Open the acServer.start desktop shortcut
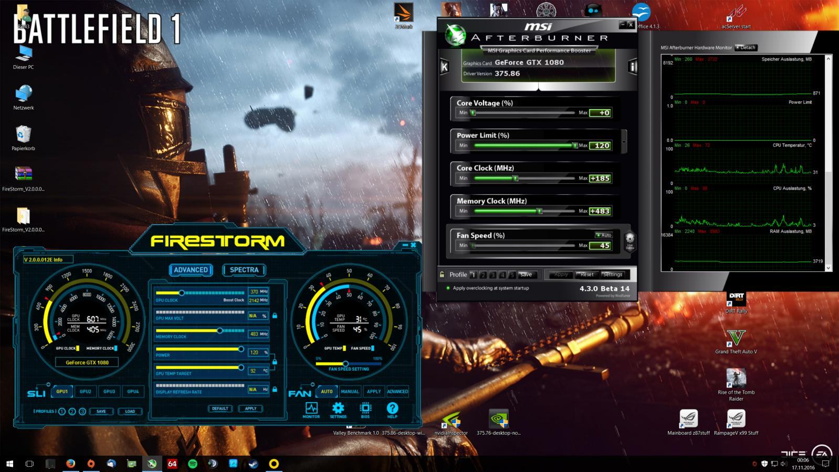 tap(736, 16)
